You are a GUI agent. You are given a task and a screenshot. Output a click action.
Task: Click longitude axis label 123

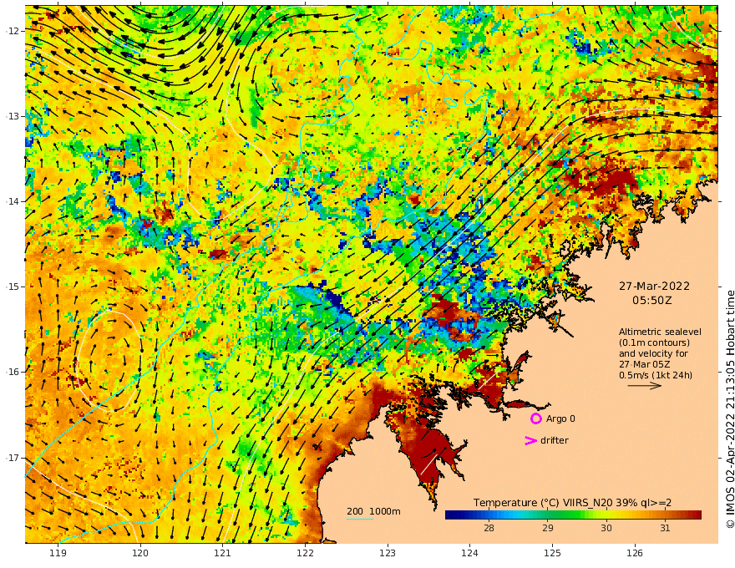pos(388,554)
